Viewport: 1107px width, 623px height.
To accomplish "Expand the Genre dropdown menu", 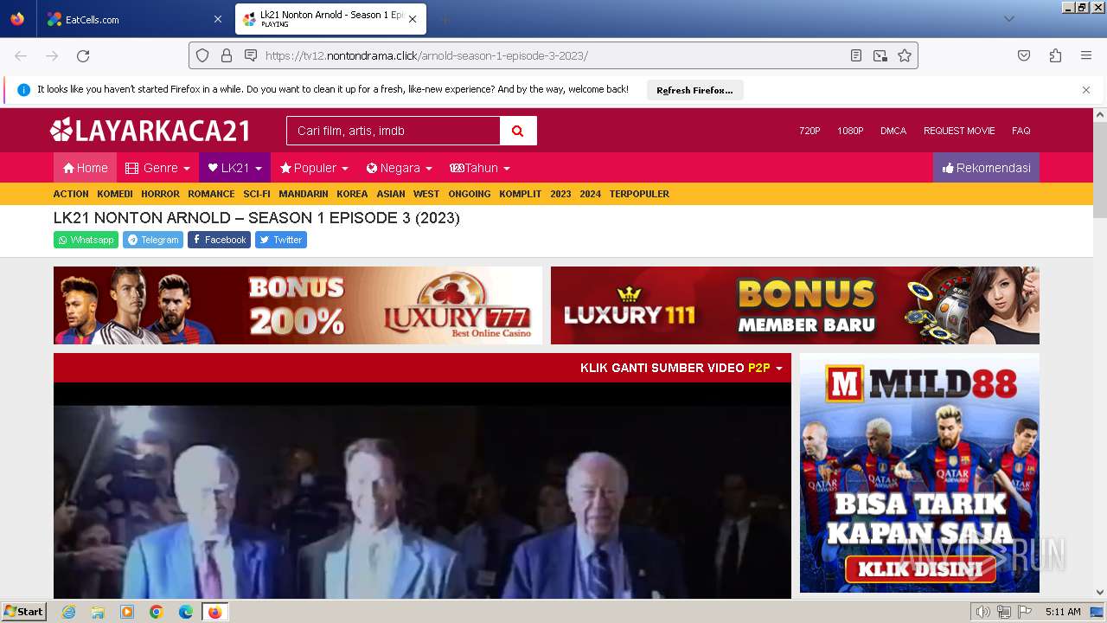I will click(157, 168).
